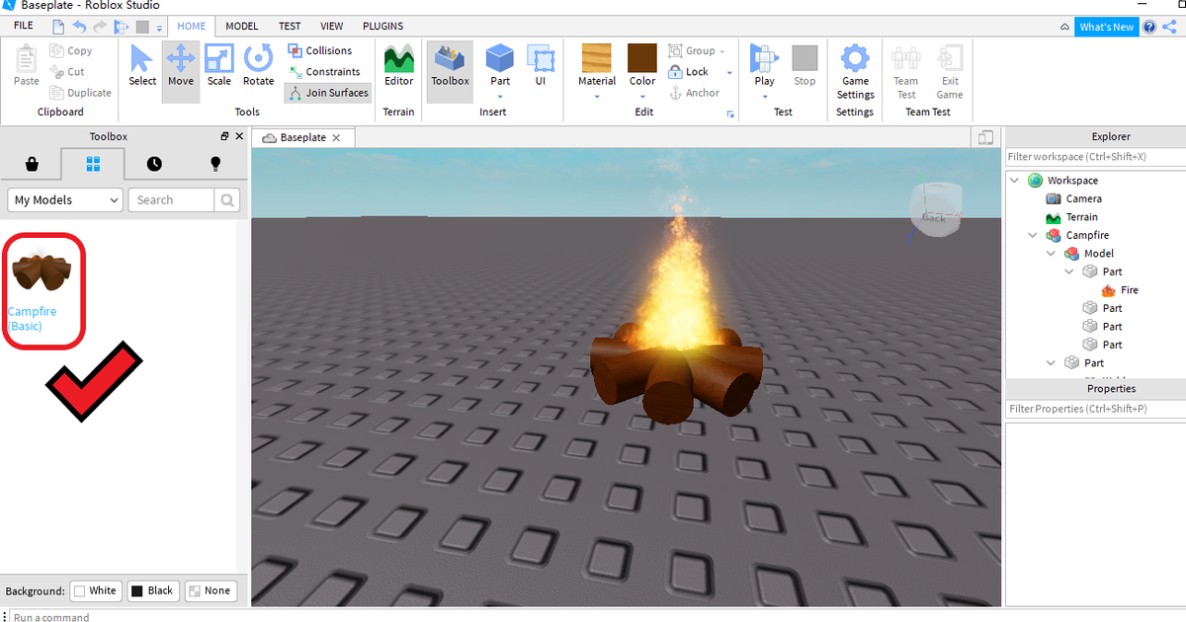Collapse the Model tree node
1186x622 pixels.
coord(1052,254)
